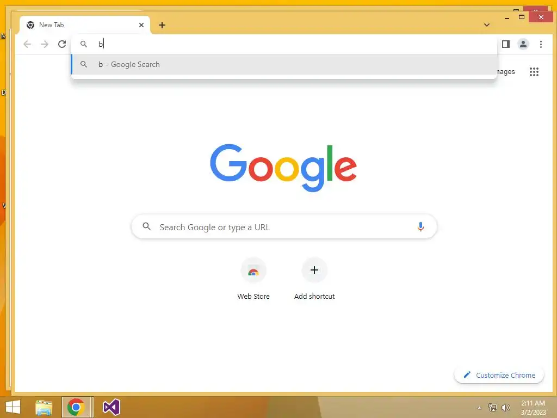Click the search magnifier in the address bar

[83, 44]
